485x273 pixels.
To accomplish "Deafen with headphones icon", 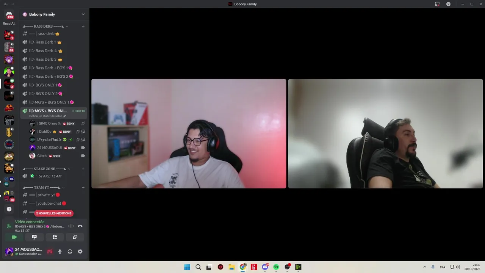I will click(x=70, y=251).
